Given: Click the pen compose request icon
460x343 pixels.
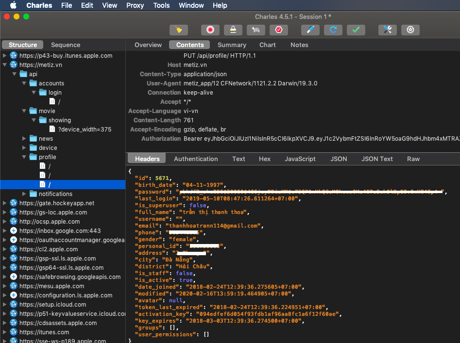Looking at the screenshot, I should pos(310,30).
